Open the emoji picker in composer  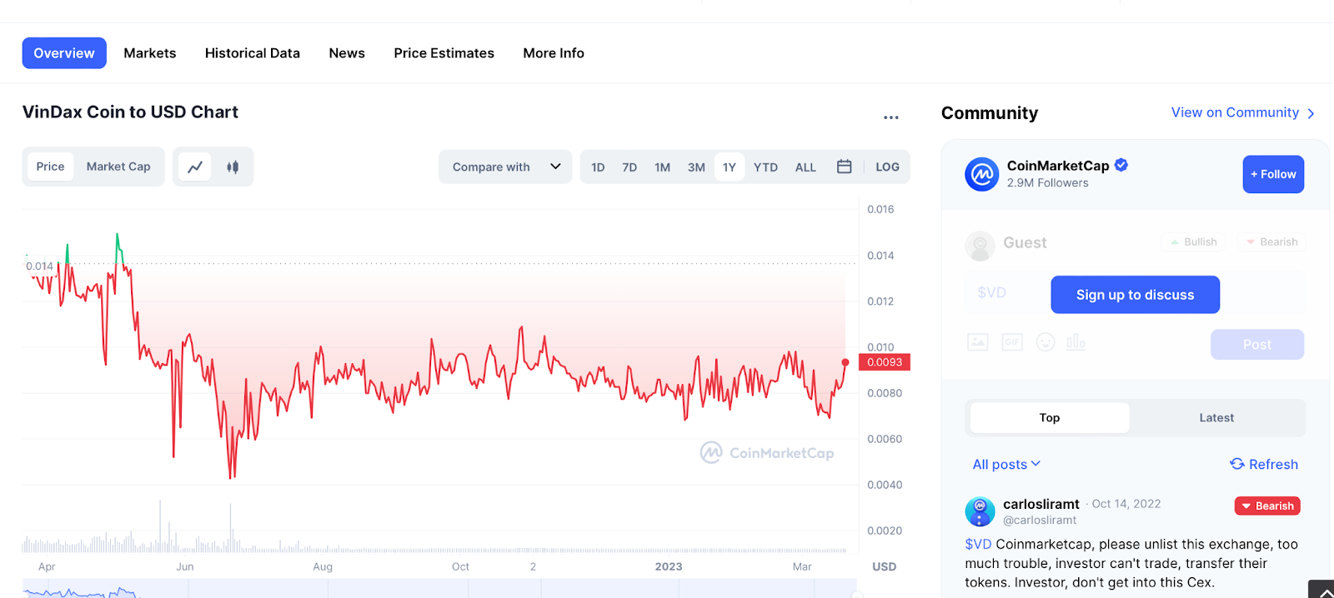pyautogui.click(x=1046, y=342)
